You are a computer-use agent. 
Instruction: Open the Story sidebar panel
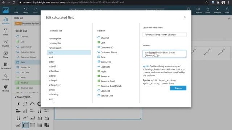[6, 55]
